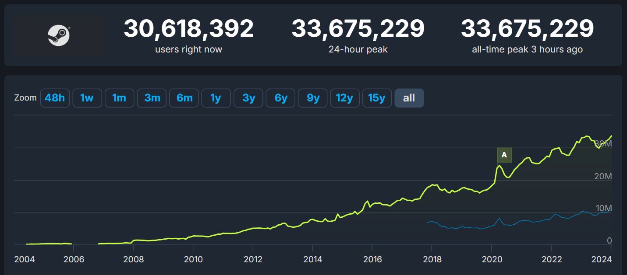Click the 'users right now' label

point(188,49)
